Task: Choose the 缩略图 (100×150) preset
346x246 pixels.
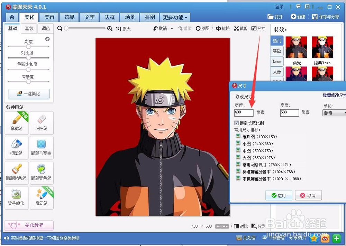Action: (x=256, y=136)
